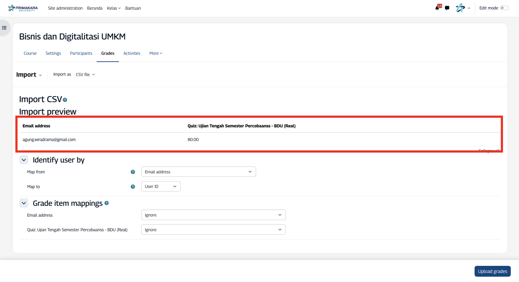Click the Email address column header

[36, 126]
